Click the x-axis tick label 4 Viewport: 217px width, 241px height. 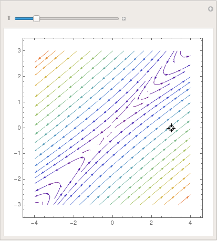pyautogui.click(x=190, y=223)
